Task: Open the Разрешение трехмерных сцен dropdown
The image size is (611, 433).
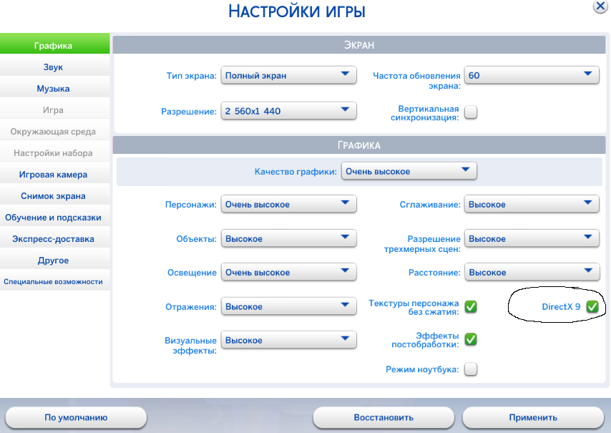Action: 532,238
